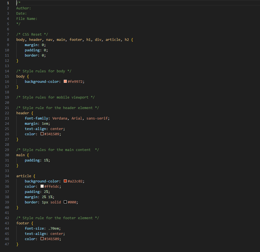The image size is (260, 252).
Task: Click the black #000 color swatch
Action: [65, 202]
